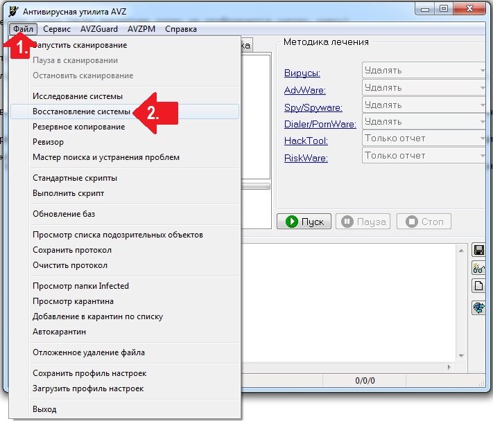The image size is (493, 421).
Task: Click the AVZ application icon in the title bar
Action: pos(13,11)
